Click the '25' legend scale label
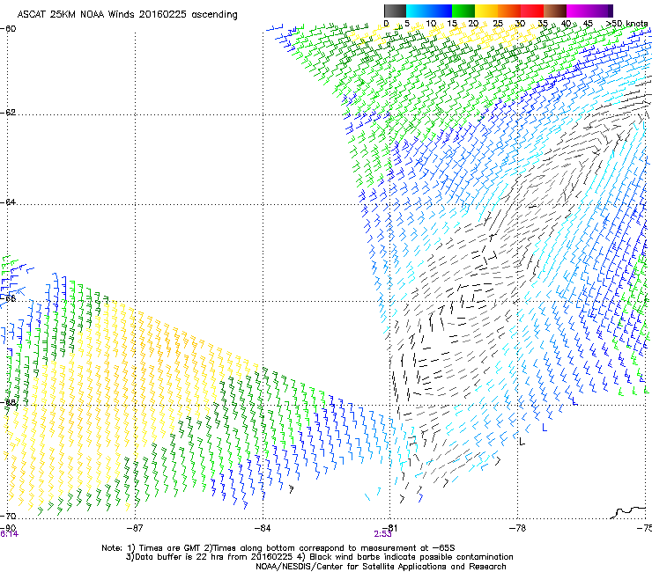 click(x=498, y=24)
